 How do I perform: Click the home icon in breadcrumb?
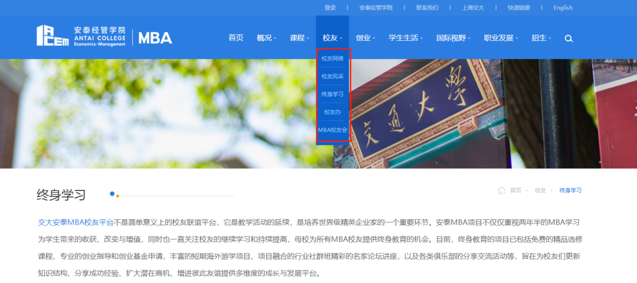pyautogui.click(x=501, y=190)
